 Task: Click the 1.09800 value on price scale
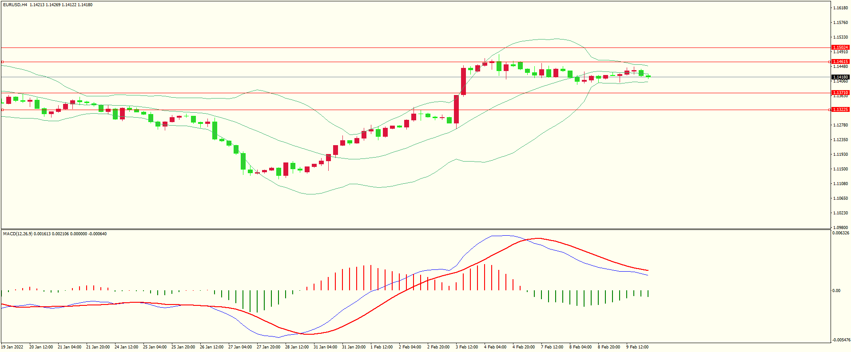(x=840, y=227)
